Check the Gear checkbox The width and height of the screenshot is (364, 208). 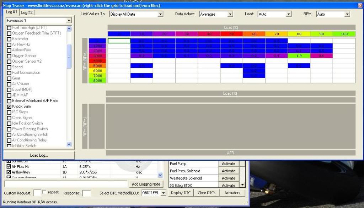[x=9, y=78]
